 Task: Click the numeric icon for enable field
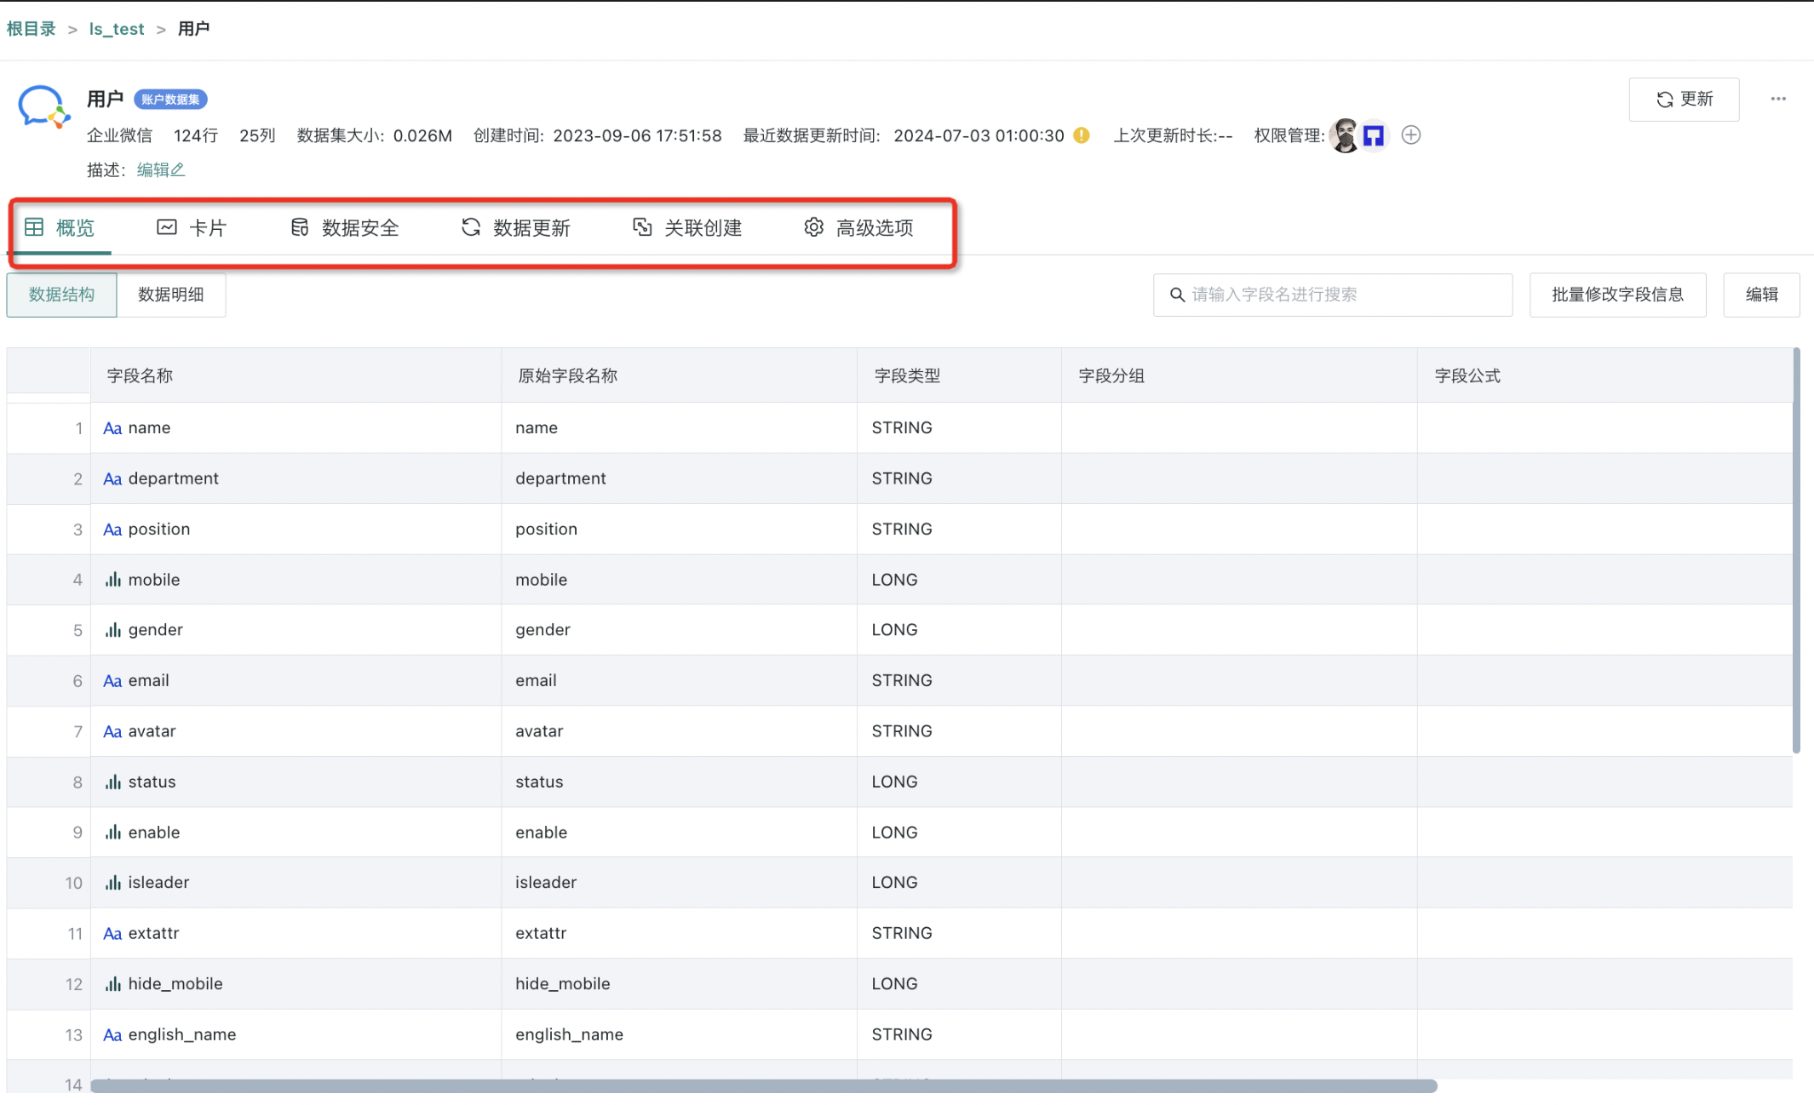pos(112,833)
